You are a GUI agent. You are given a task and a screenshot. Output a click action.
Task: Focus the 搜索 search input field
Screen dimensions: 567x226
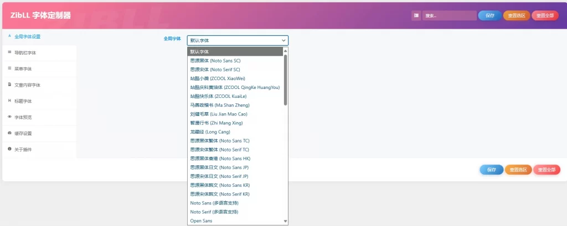click(x=449, y=15)
